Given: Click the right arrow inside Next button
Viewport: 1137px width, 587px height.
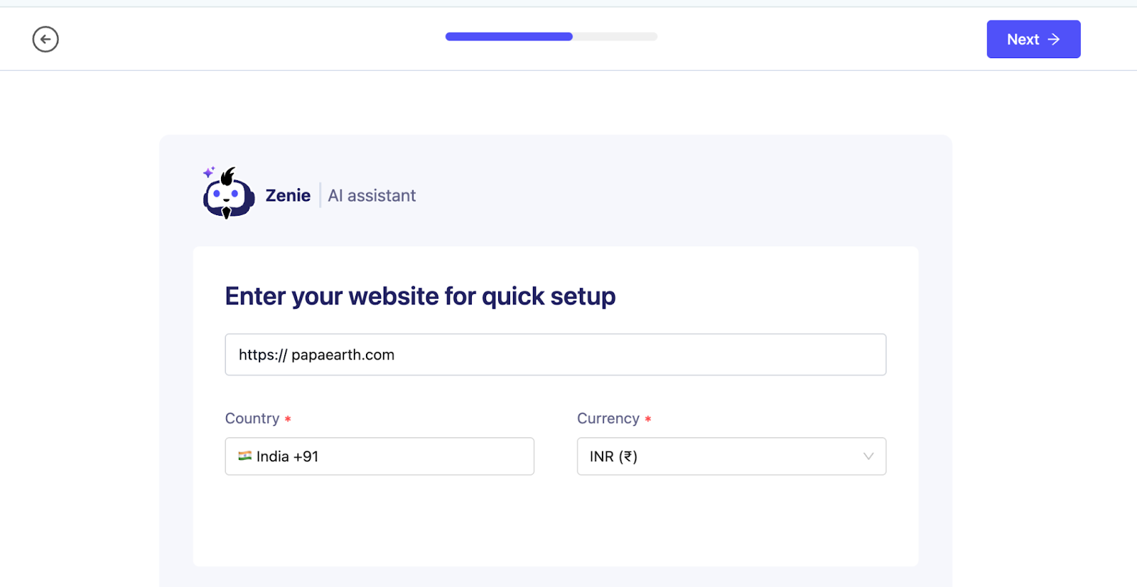Looking at the screenshot, I should pos(1054,39).
